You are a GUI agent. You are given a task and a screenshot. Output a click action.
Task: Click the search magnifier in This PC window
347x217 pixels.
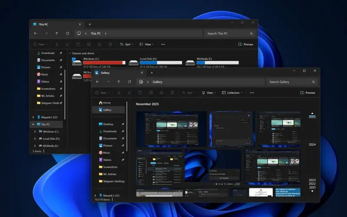point(252,34)
